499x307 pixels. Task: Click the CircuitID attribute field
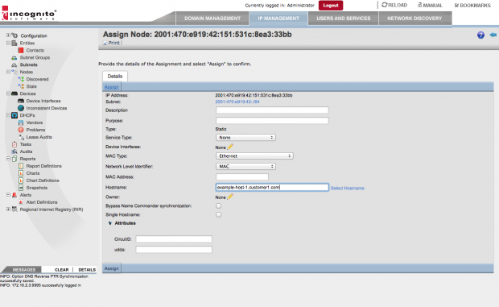pos(174,239)
